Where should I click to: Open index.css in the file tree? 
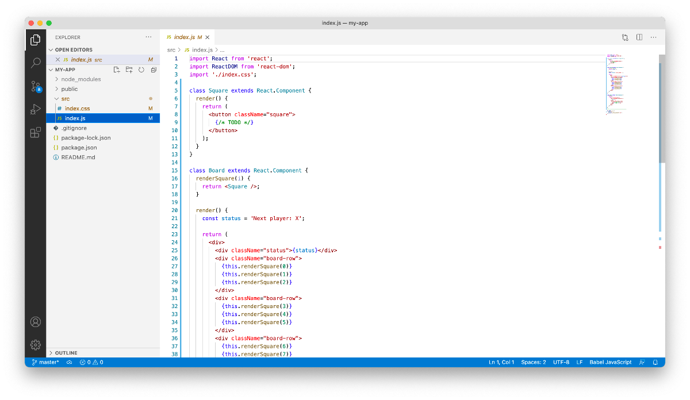click(x=103, y=109)
